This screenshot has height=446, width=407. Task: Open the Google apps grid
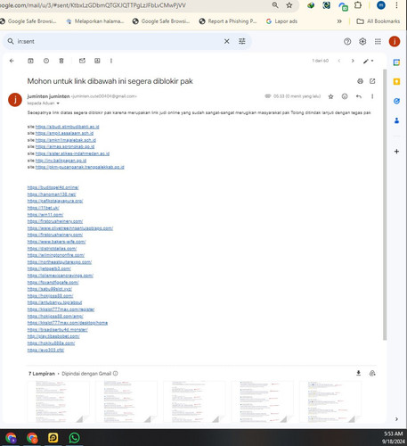pos(378,41)
